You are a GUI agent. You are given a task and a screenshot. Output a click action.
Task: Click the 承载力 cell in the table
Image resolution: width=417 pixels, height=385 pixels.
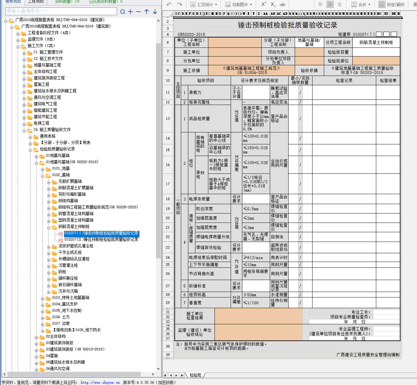(x=210, y=92)
